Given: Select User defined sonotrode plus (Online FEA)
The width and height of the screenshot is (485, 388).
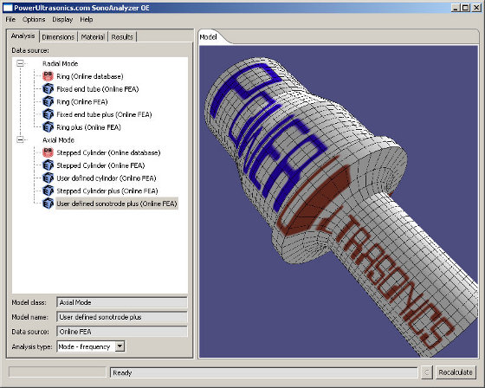Looking at the screenshot, I should (x=117, y=204).
